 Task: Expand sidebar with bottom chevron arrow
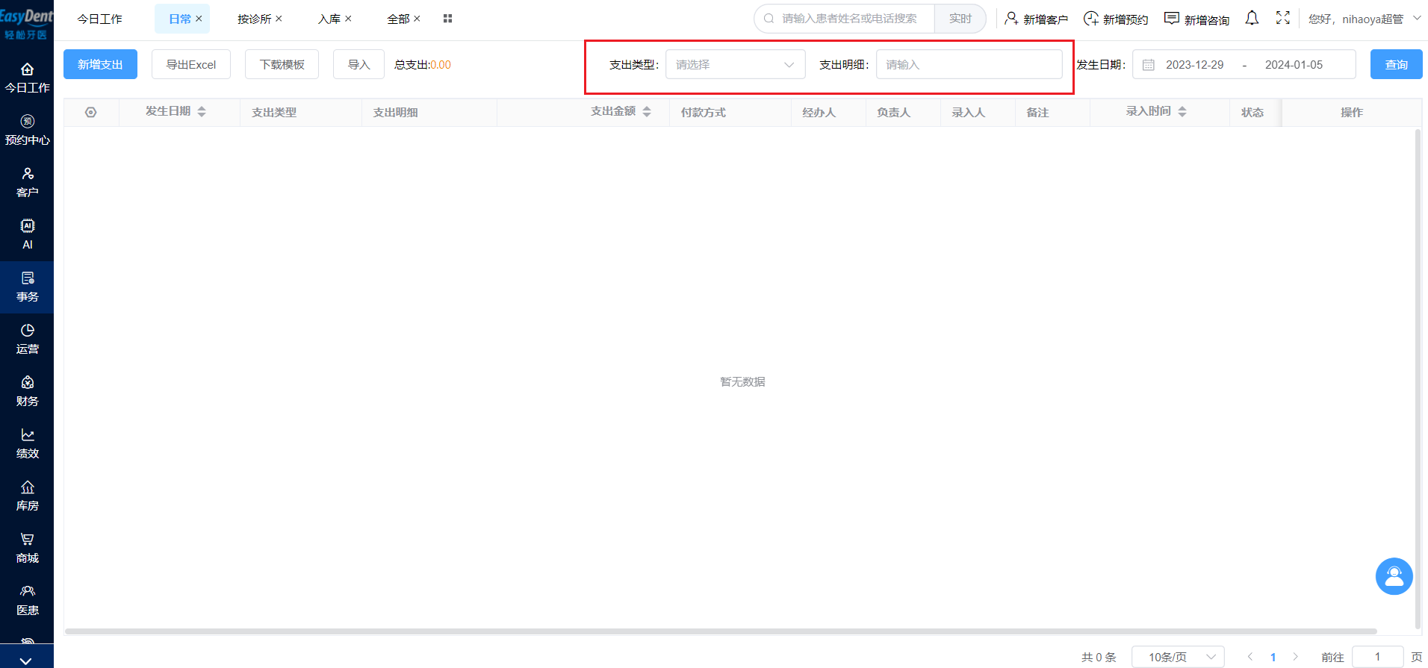coord(26,661)
